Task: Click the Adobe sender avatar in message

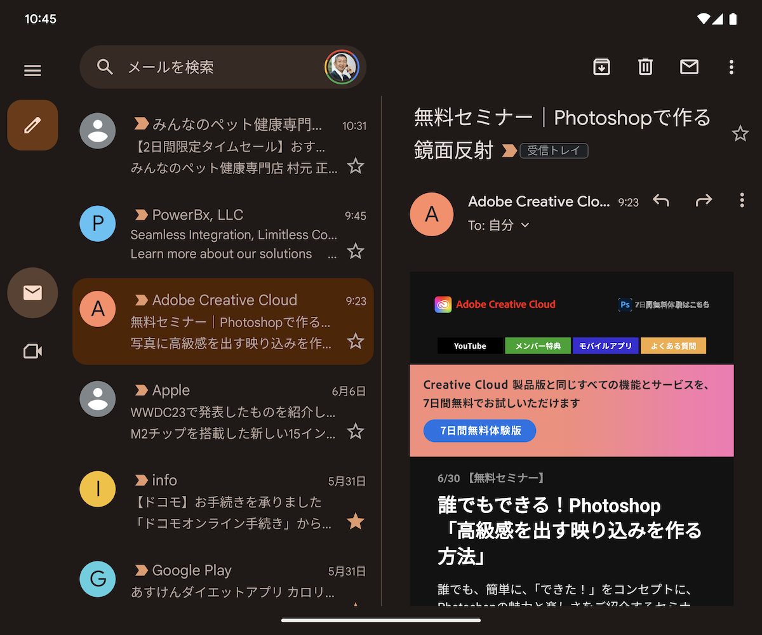Action: (432, 215)
